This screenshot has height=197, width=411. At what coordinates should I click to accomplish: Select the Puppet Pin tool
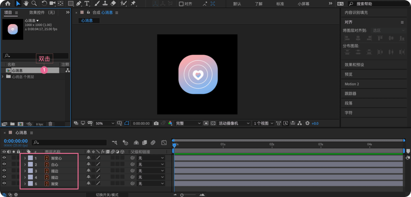(x=133, y=4)
